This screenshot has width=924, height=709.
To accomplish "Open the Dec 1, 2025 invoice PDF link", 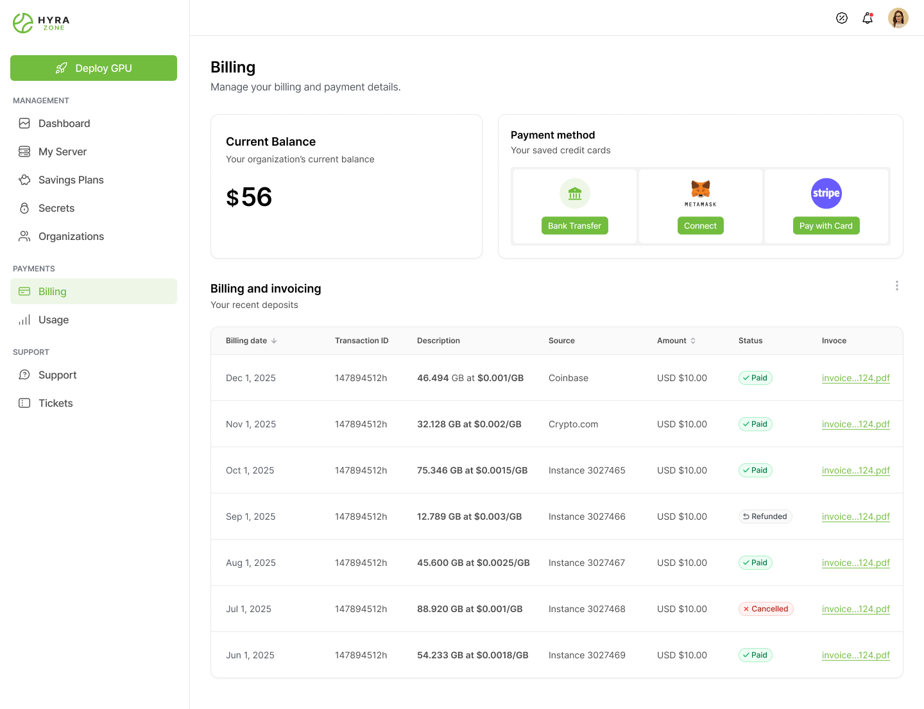I will pyautogui.click(x=855, y=378).
